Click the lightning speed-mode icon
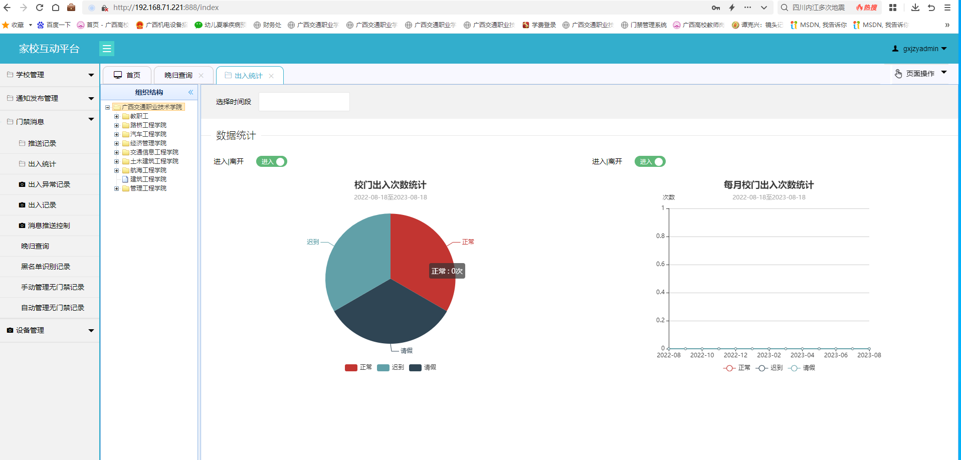The image size is (961, 460). pyautogui.click(x=732, y=8)
